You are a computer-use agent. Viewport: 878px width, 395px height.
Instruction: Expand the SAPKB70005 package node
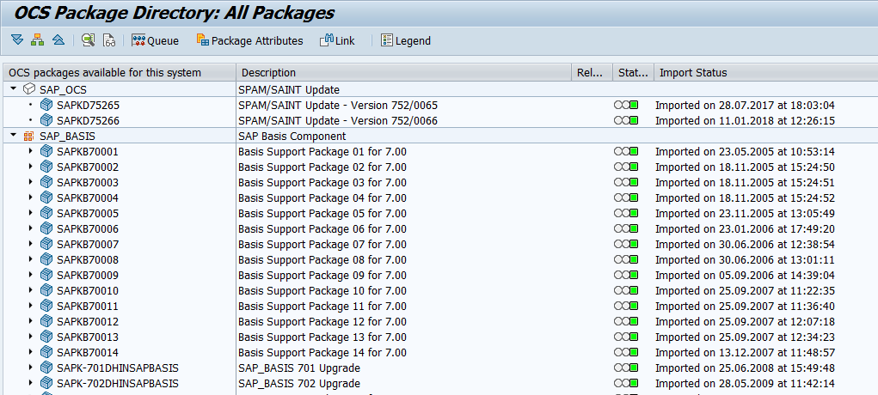31,213
